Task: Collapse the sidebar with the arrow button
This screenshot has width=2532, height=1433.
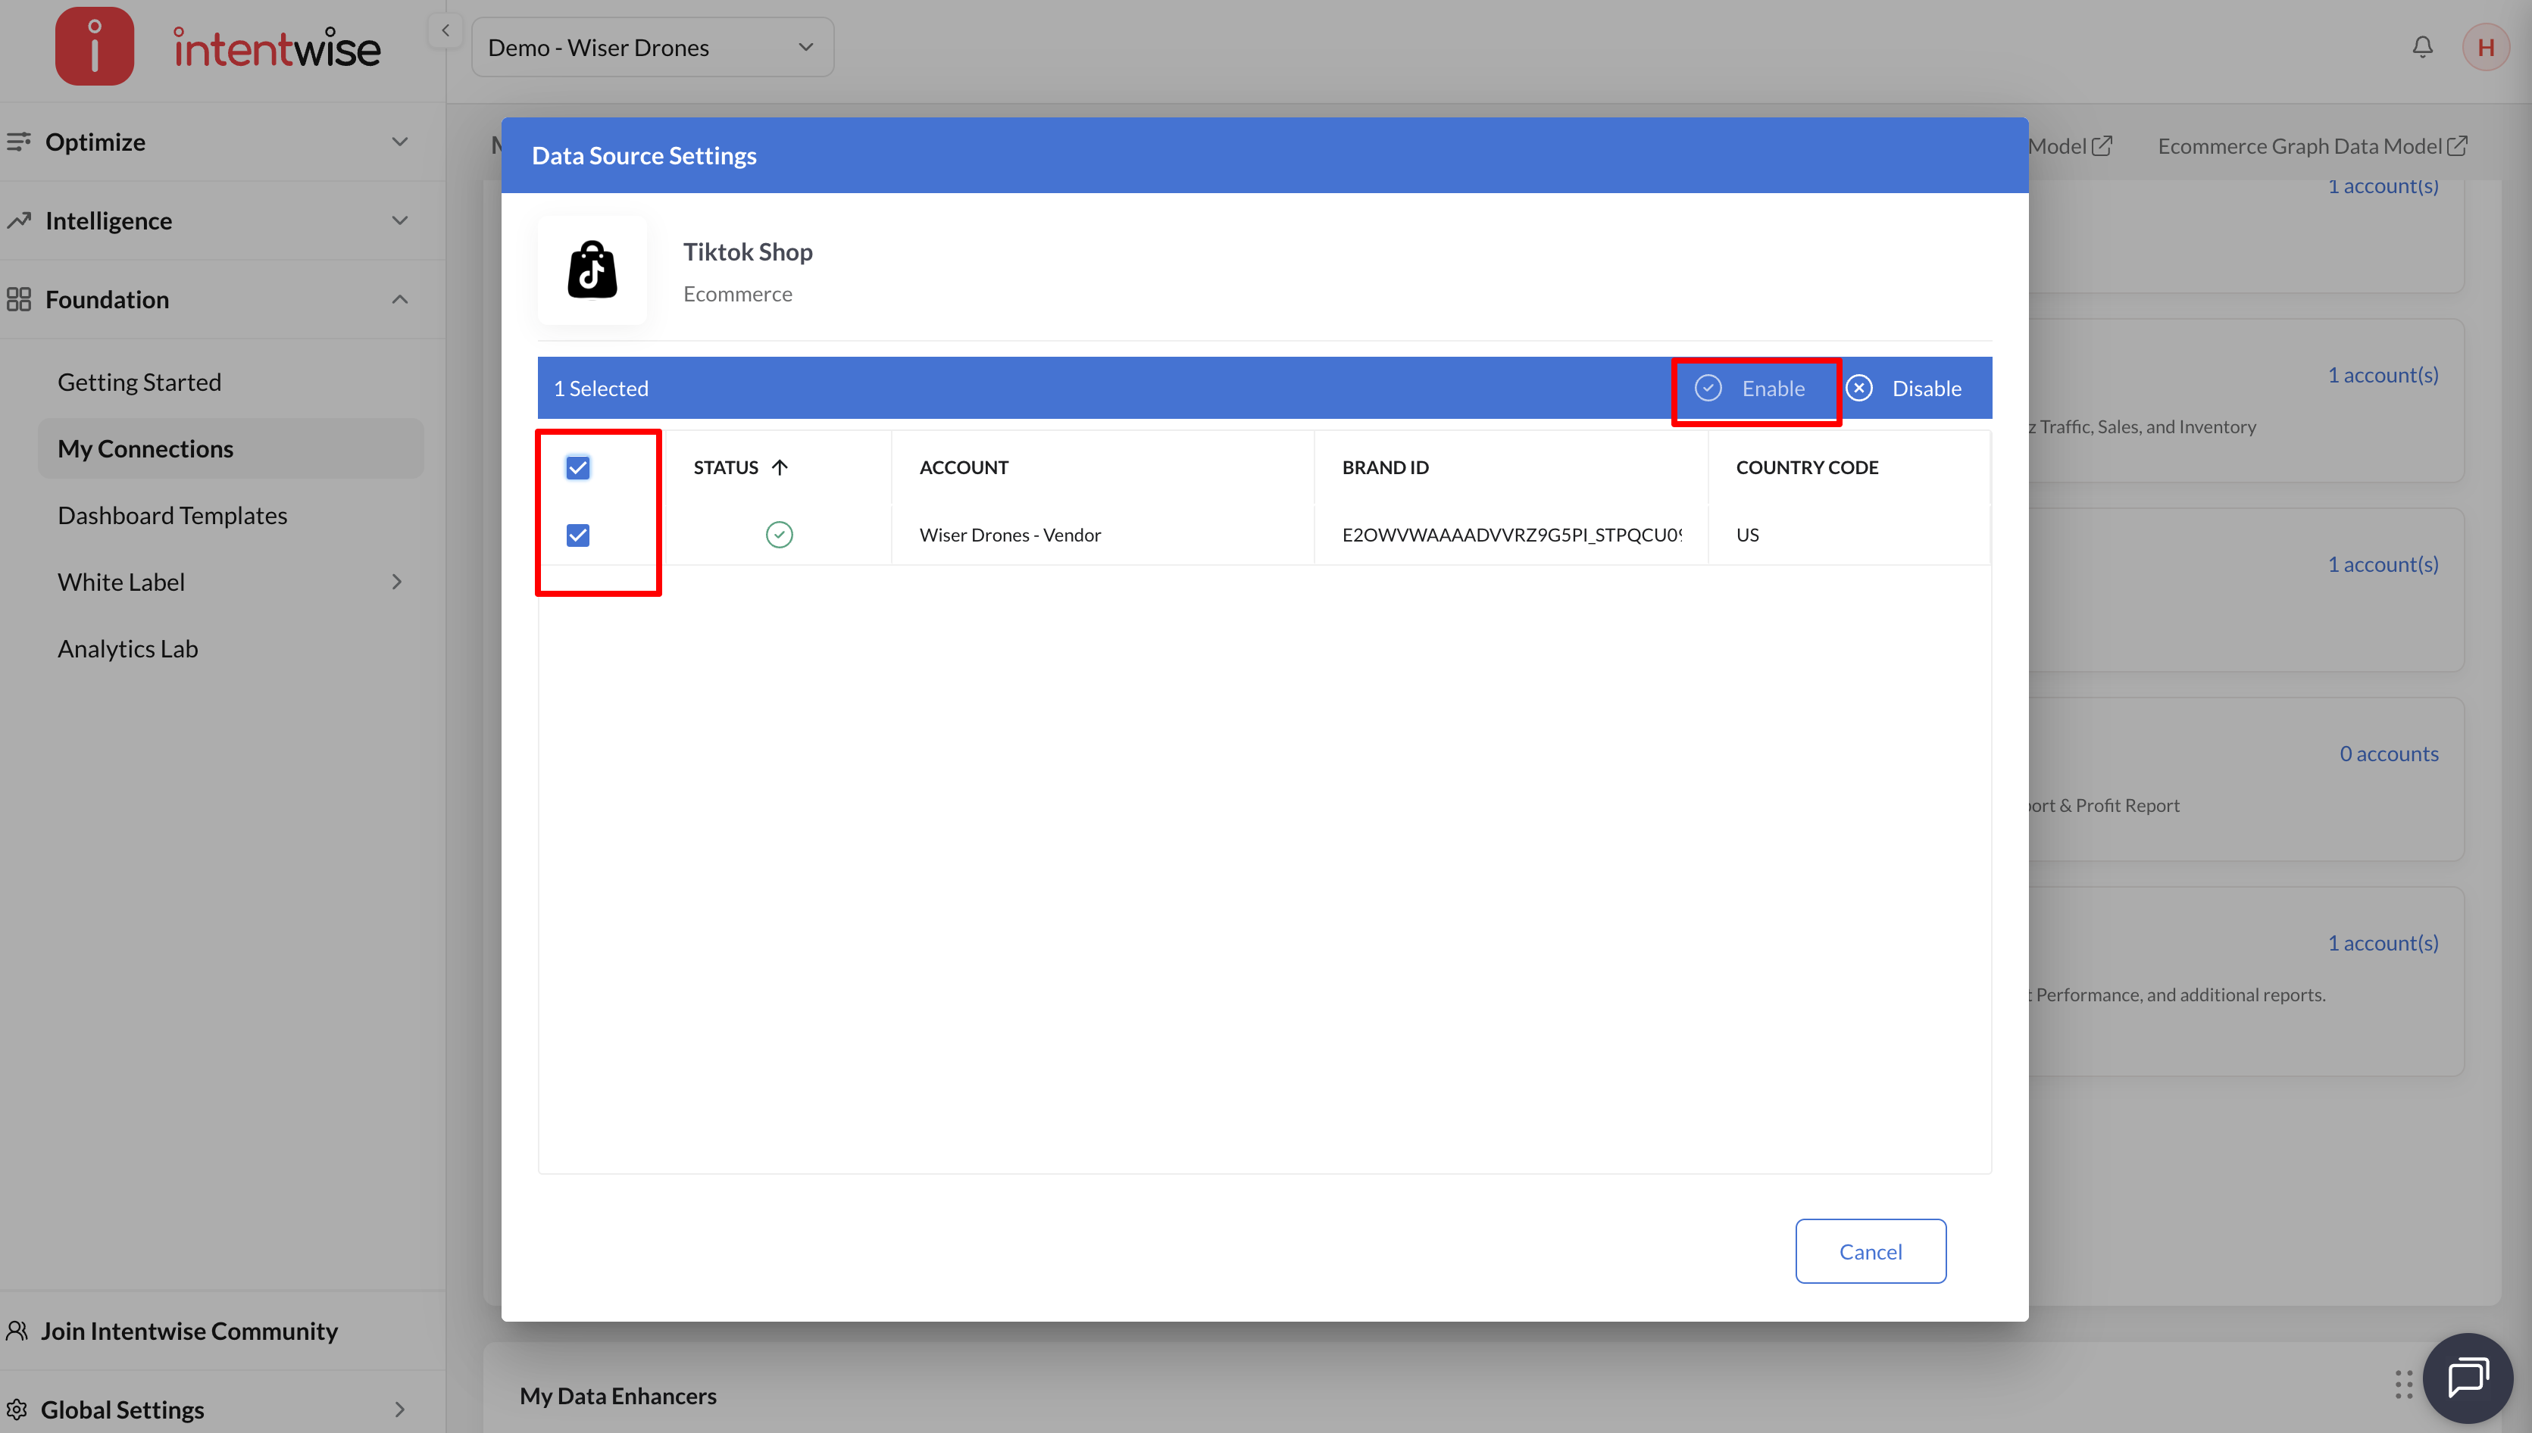Action: tap(445, 30)
